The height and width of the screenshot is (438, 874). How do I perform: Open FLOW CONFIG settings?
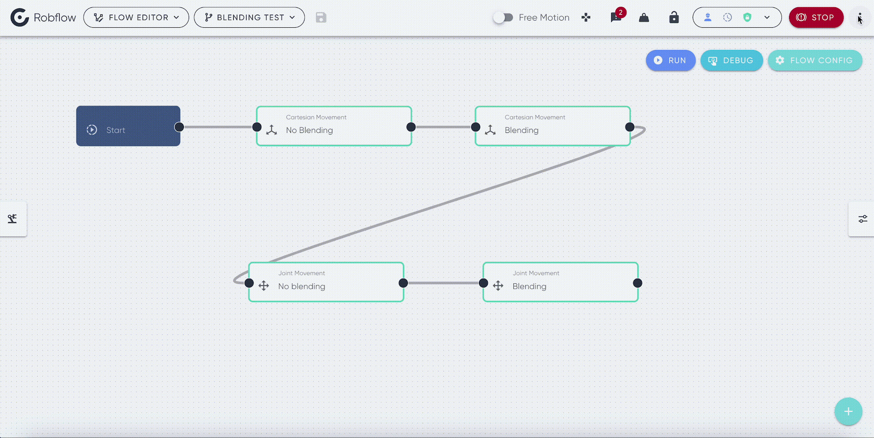pos(815,61)
